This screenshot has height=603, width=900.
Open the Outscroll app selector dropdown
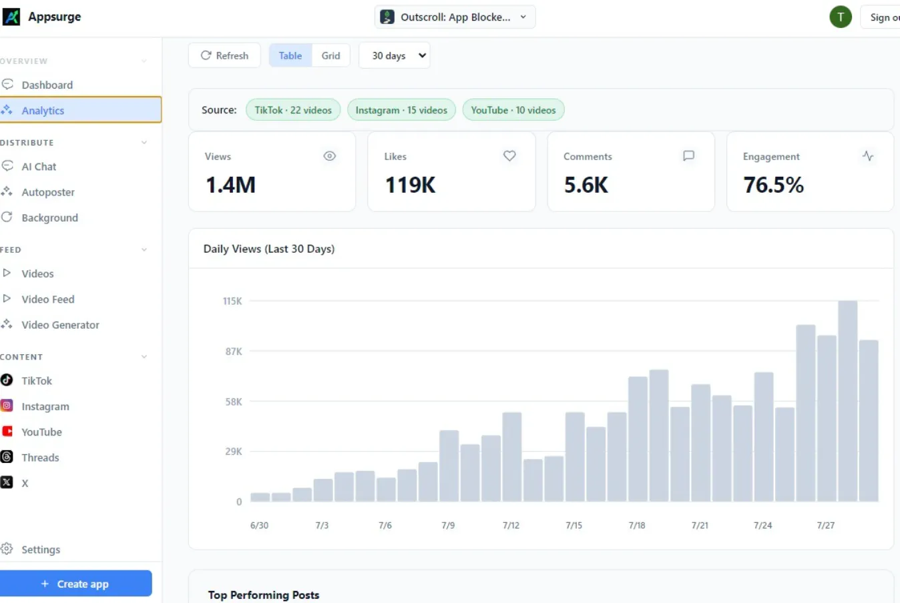tap(455, 17)
